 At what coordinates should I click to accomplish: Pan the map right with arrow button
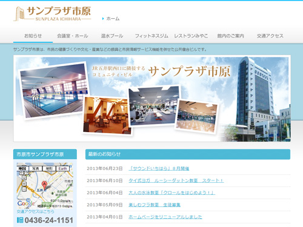coord(27,173)
